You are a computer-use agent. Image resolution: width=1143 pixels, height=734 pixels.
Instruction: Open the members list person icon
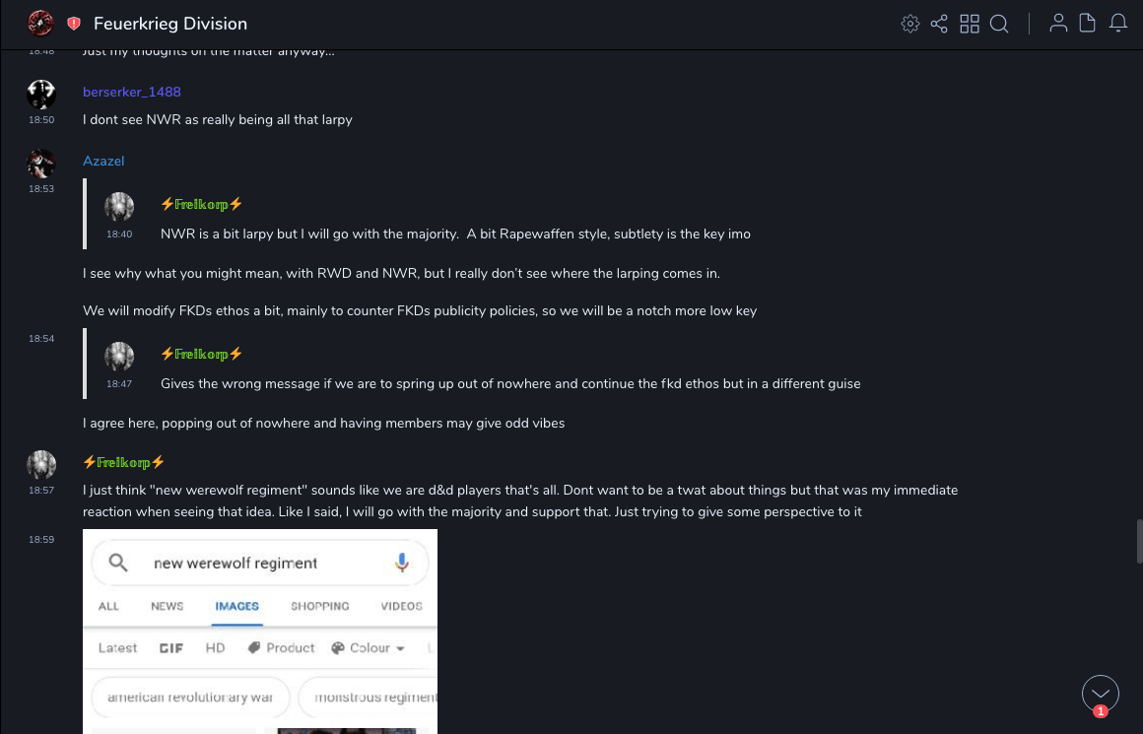tap(1058, 24)
